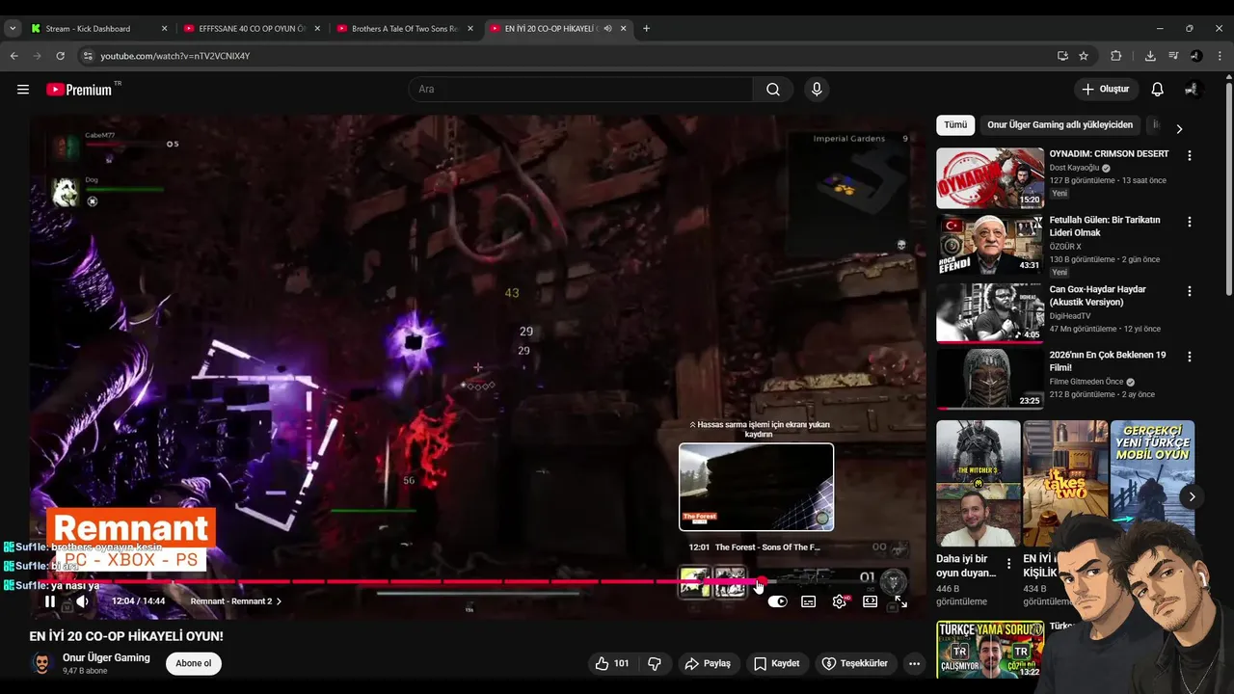The height and width of the screenshot is (694, 1234).
Task: Expand the Remnant - Remnant 2 chapter list
Action: pyautogui.click(x=236, y=601)
